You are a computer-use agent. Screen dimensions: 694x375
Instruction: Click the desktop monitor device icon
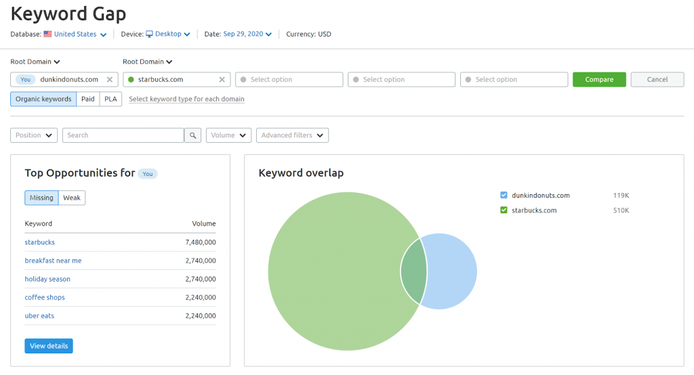149,34
